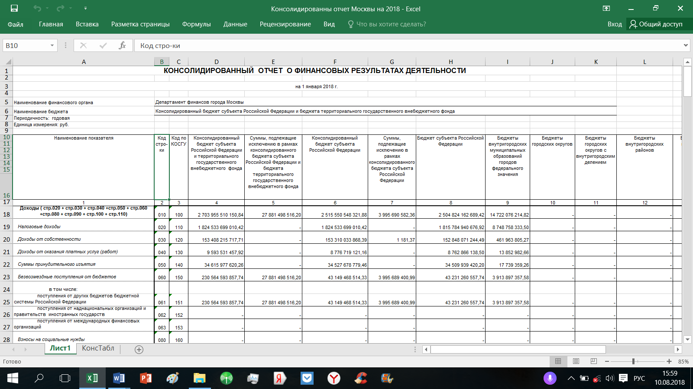Zoom out with the minus button
The width and height of the screenshot is (693, 389).
[607, 361]
